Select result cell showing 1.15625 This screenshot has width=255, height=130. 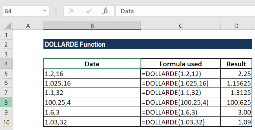pyautogui.click(x=236, y=83)
